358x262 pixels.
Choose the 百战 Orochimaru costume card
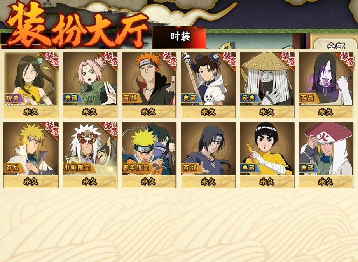pyautogui.click(x=326, y=85)
